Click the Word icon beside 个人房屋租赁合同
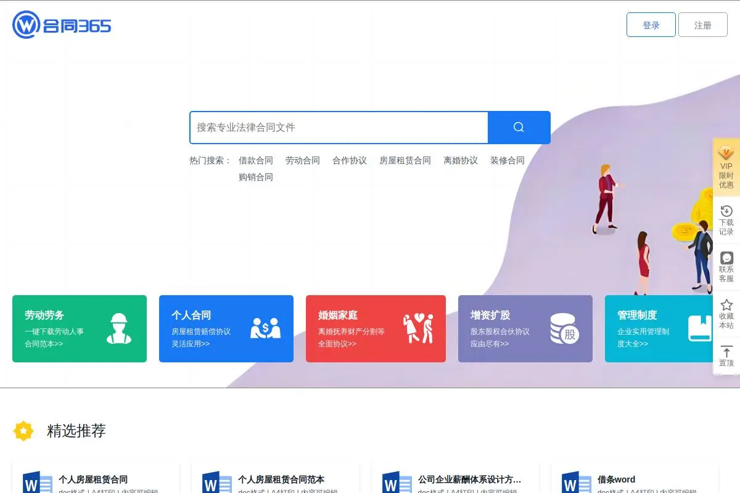740x493 pixels. click(38, 483)
